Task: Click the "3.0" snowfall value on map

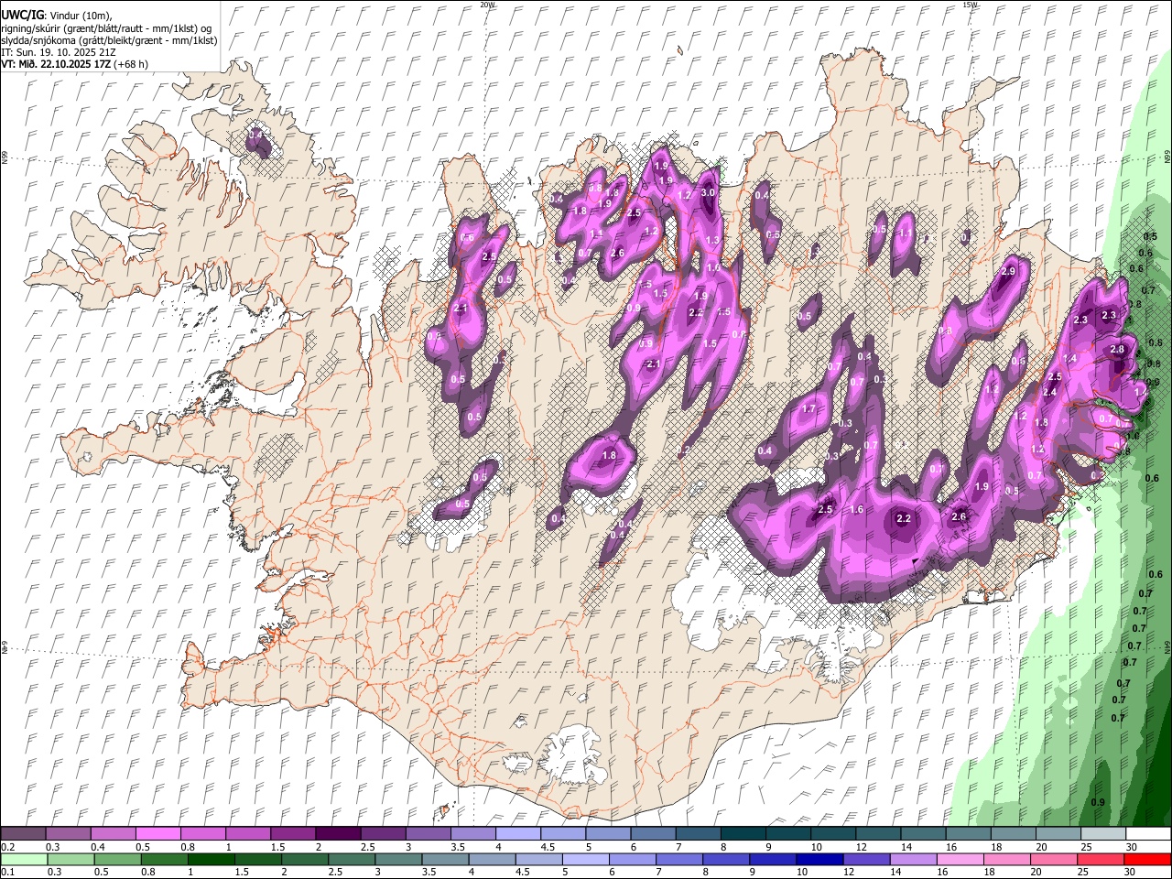Action: 708,193
